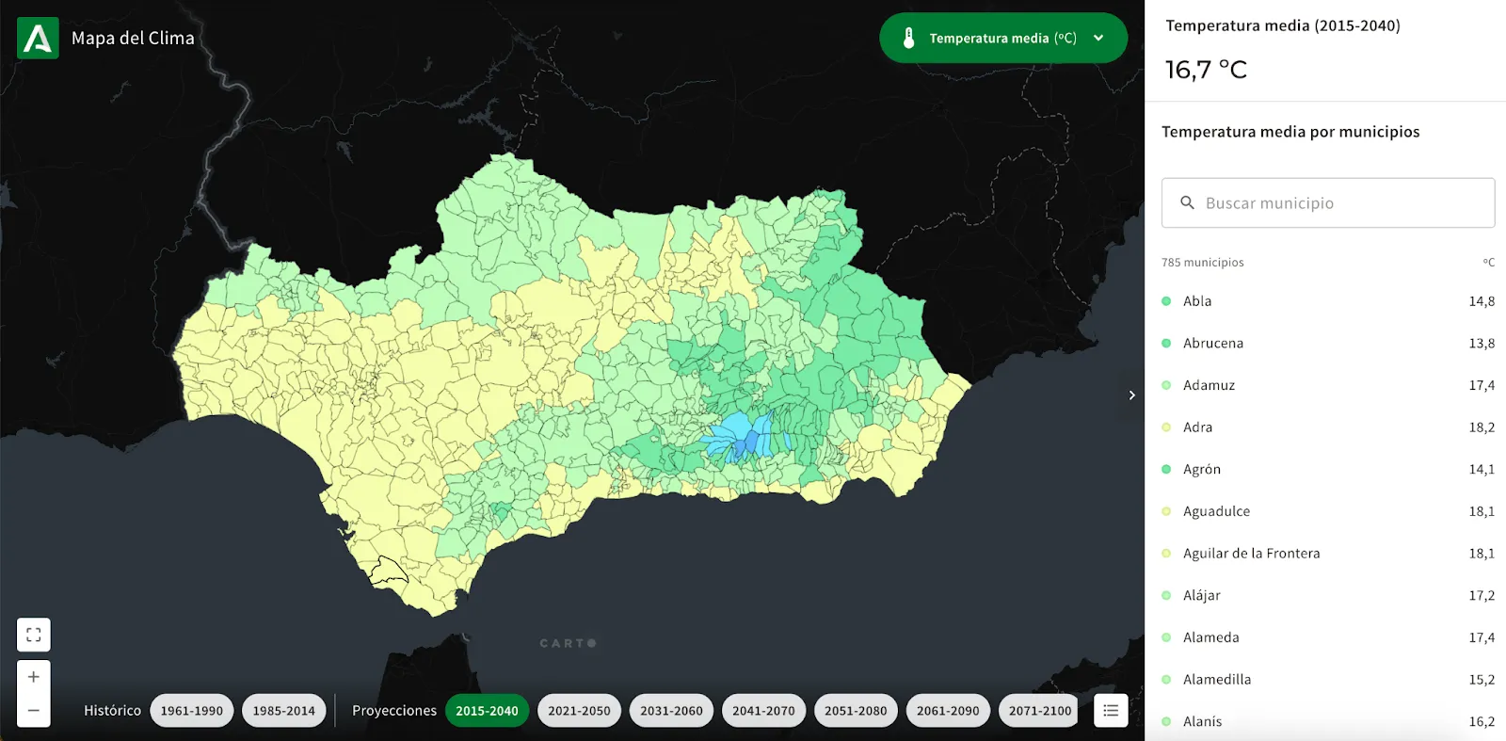
Task: Click the Mapa del Clima logo icon
Action: coord(38,39)
